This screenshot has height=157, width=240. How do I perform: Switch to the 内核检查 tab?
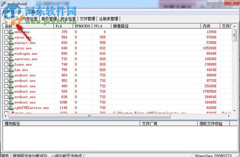(30, 19)
